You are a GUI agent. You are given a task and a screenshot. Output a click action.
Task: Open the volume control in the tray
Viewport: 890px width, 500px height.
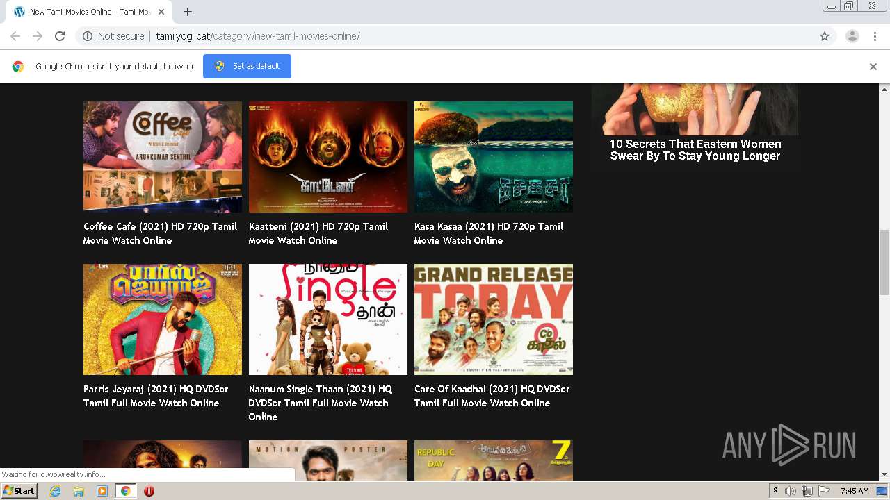790,491
